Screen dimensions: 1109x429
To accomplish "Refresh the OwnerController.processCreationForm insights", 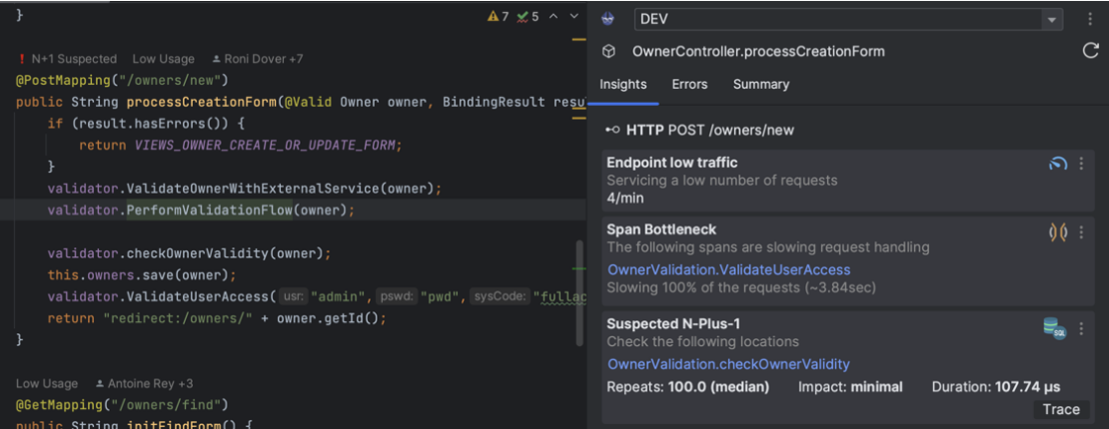I will click(x=1090, y=51).
